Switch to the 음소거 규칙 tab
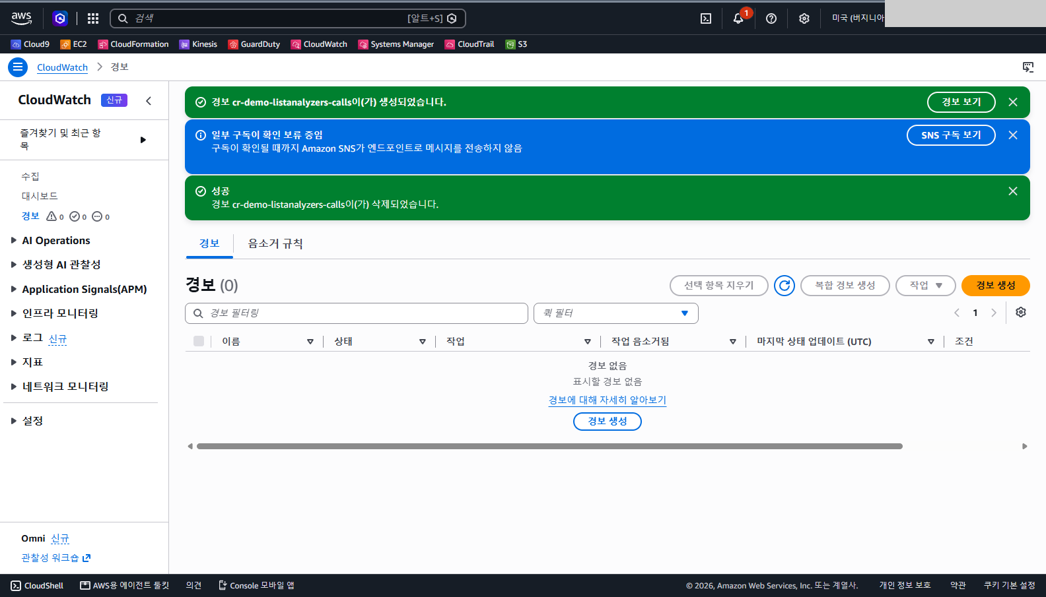Screen dimensions: 1046x597 [275, 243]
